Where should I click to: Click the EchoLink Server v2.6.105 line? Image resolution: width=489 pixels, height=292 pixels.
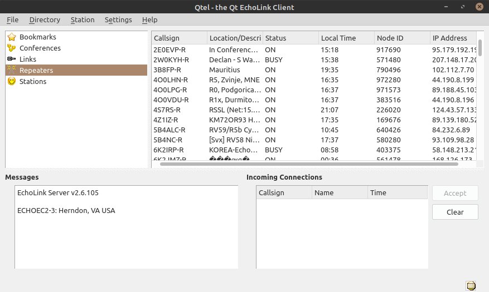point(57,192)
